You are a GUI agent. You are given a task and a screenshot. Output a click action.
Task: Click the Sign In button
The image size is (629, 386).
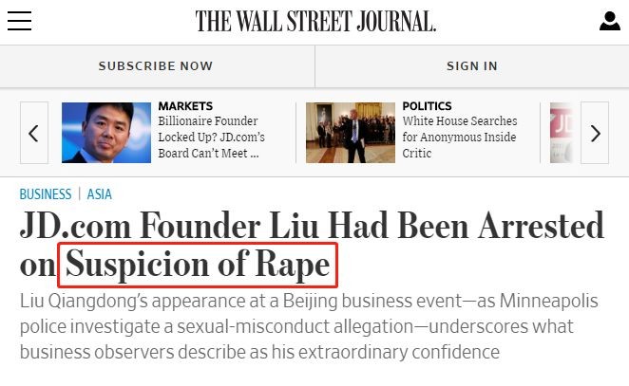pyautogui.click(x=471, y=66)
